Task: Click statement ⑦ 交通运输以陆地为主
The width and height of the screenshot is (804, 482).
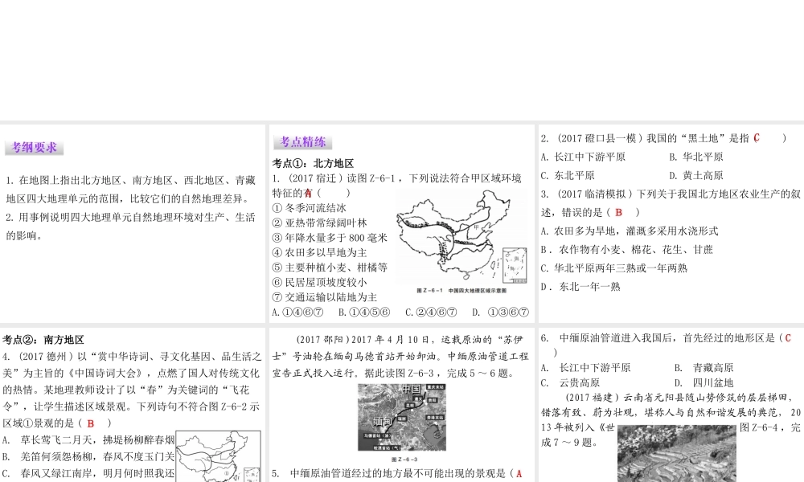Action: (x=325, y=297)
